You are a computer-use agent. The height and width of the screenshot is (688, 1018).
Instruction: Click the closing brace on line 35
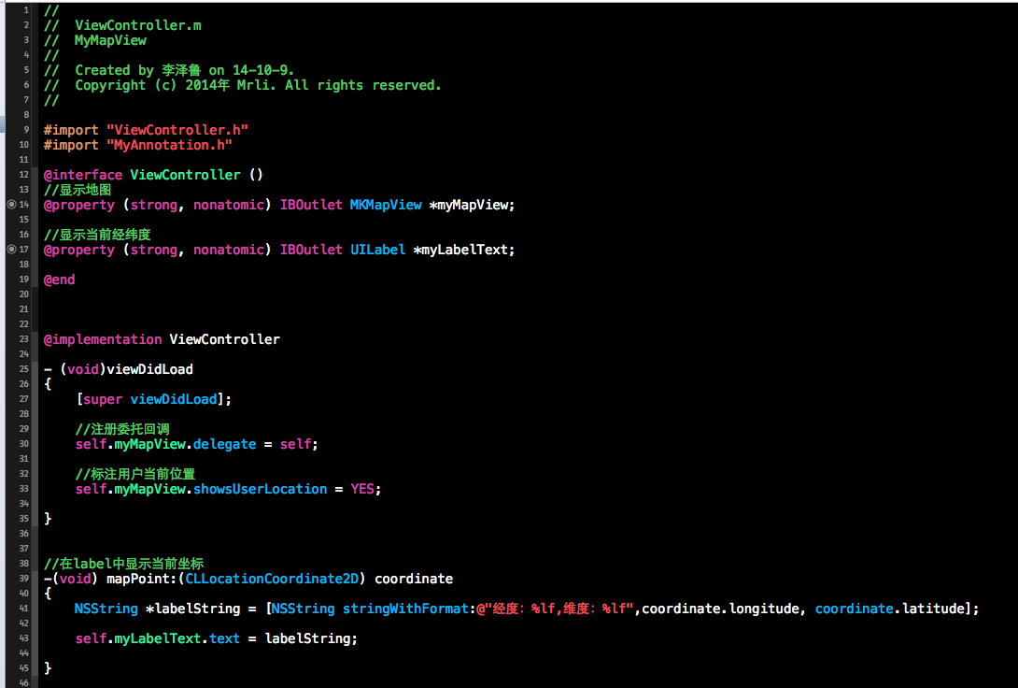click(48, 519)
